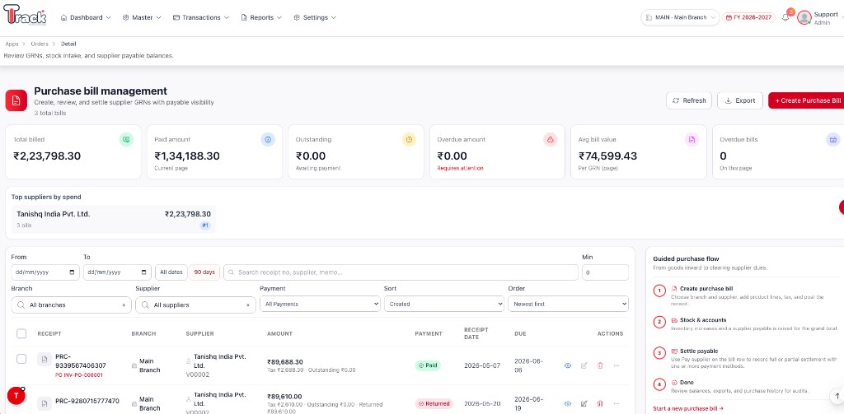844x414 pixels.
Task: Open the Reports menu
Action: point(261,18)
